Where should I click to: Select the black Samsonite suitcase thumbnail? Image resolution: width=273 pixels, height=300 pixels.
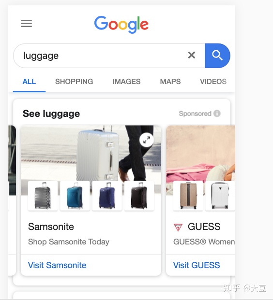139,196
